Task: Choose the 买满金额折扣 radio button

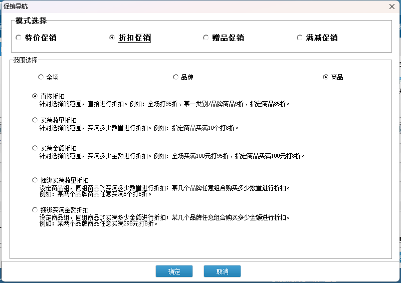Action: [x=35, y=148]
